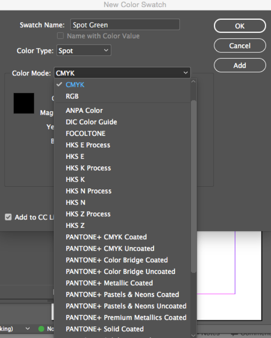Click the Color Mode dropdown
This screenshot has width=271, height=338.
[x=122, y=73]
